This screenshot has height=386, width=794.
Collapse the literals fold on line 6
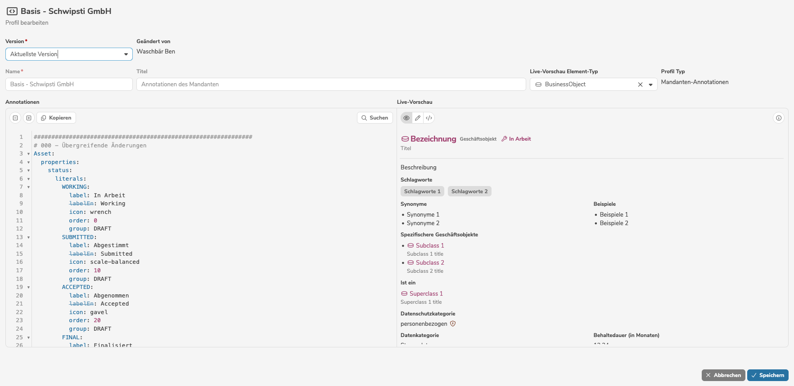(x=28, y=179)
